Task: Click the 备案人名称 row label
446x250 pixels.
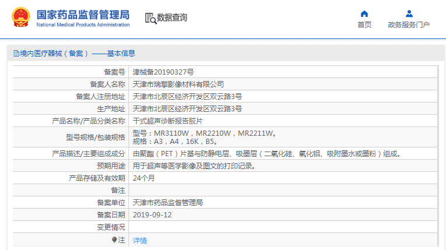Action: click(x=107, y=84)
